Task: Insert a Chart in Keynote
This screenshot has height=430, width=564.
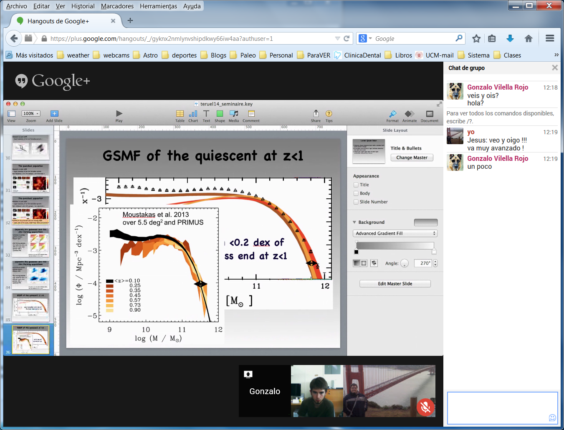Action: point(193,113)
